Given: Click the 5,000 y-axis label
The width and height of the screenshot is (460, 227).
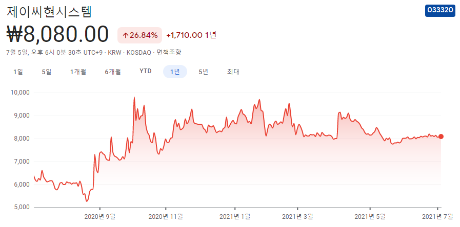Looking at the screenshot, I should point(22,207).
